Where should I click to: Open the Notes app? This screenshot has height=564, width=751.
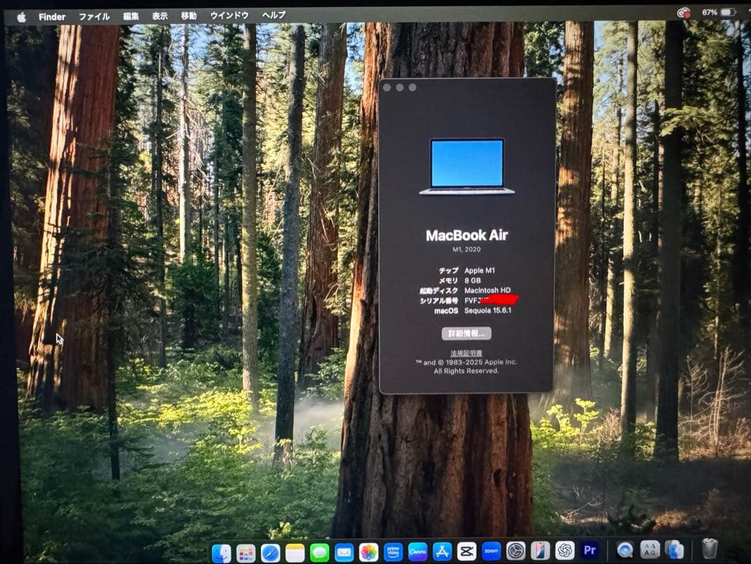click(x=293, y=551)
